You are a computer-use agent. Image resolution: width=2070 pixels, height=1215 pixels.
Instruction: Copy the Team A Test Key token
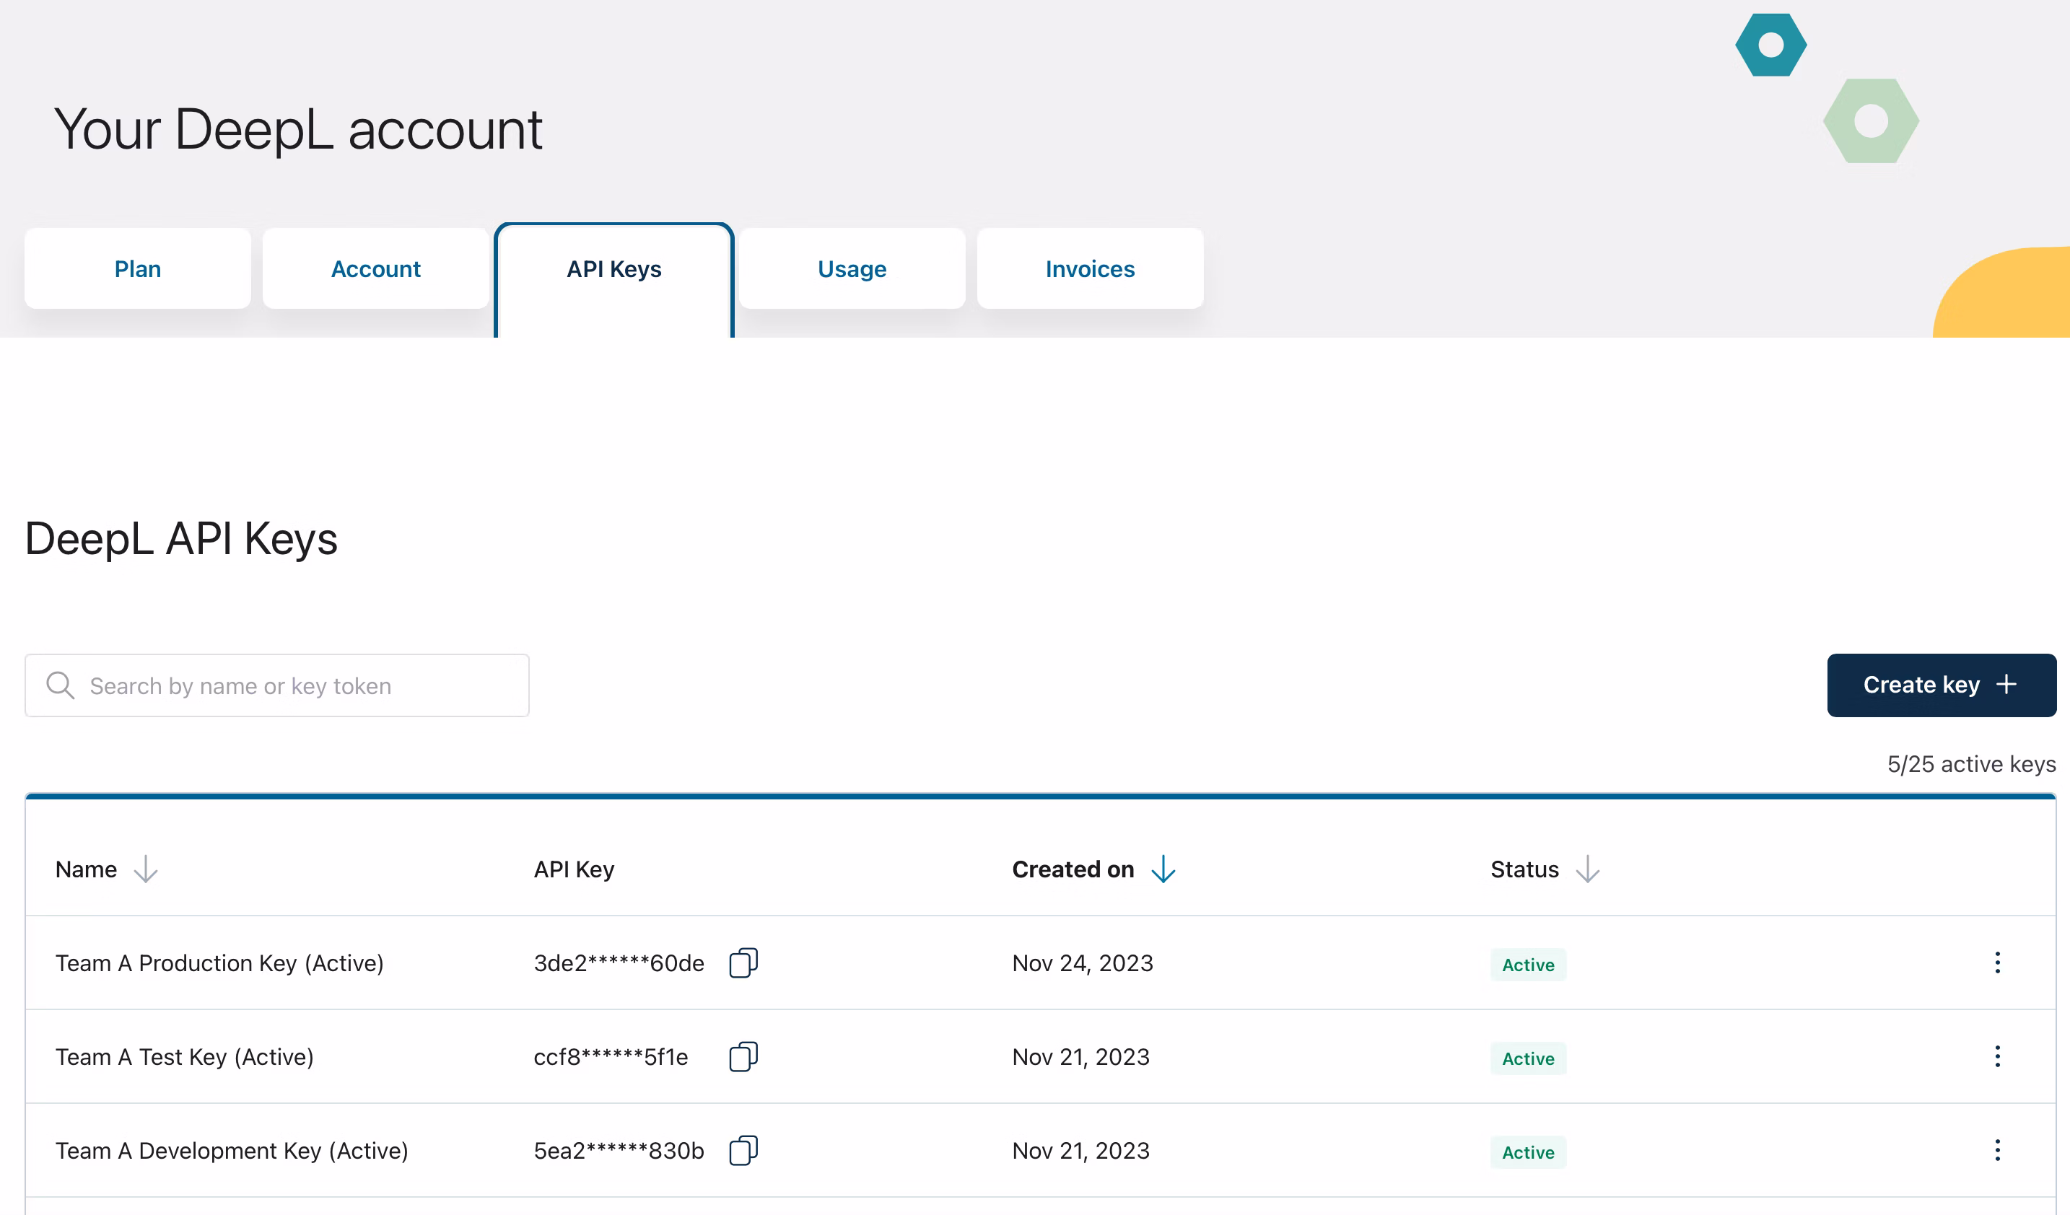743,1056
